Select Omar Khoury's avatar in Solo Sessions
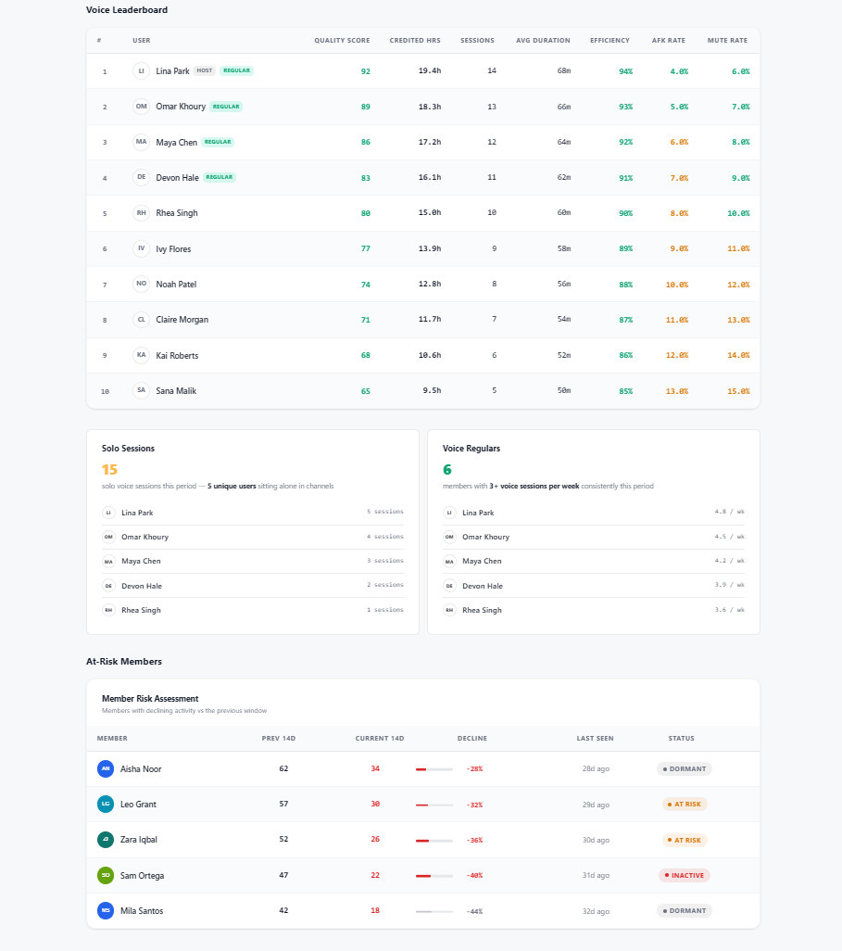The height and width of the screenshot is (951, 842). point(108,537)
